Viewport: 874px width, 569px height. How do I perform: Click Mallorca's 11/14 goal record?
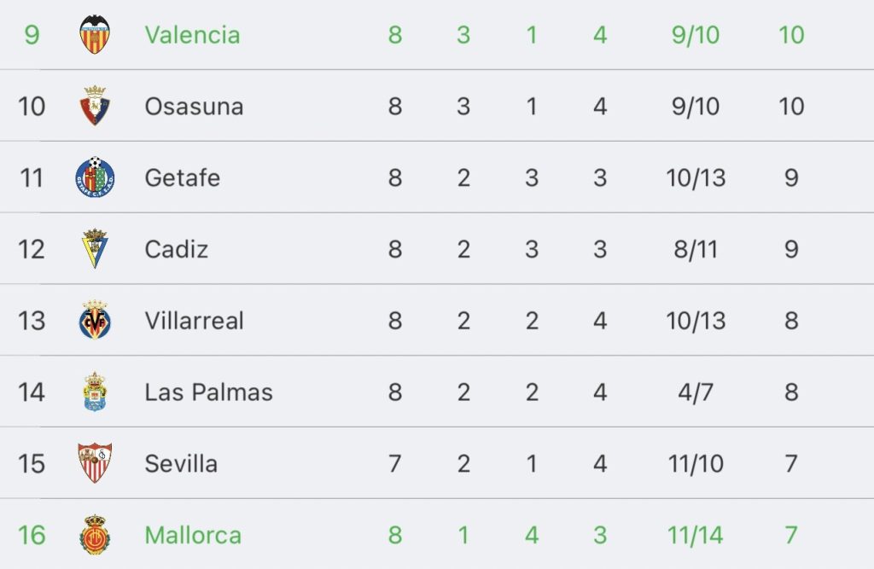(696, 535)
